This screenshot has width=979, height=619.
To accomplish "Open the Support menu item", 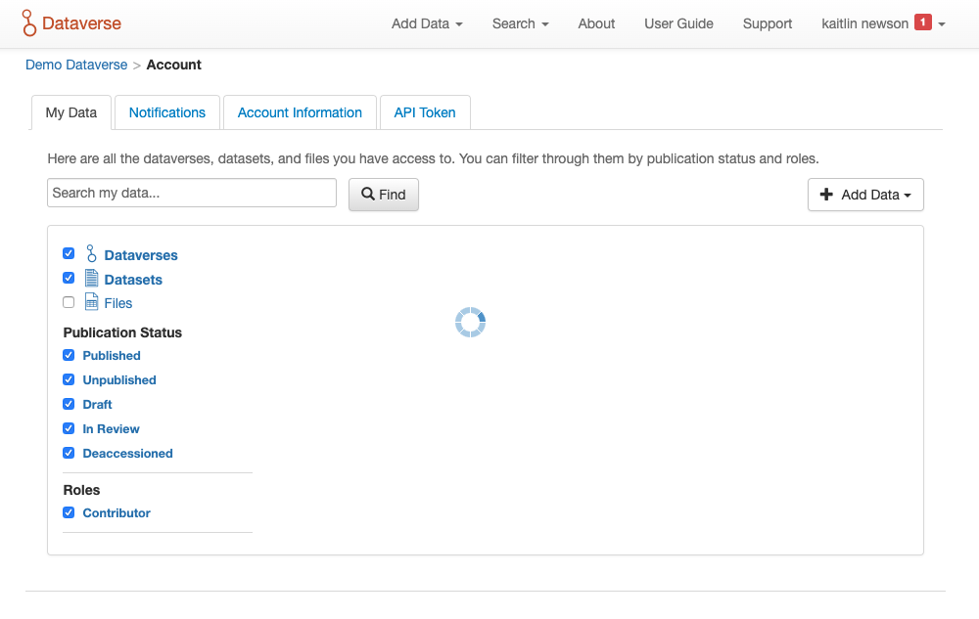I will click(768, 23).
